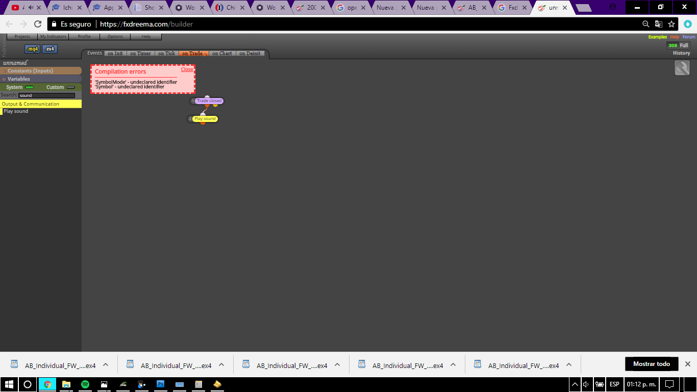This screenshot has height=392, width=697.
Task: Switch to the Fxd Google browser tab
Action: click(512, 8)
